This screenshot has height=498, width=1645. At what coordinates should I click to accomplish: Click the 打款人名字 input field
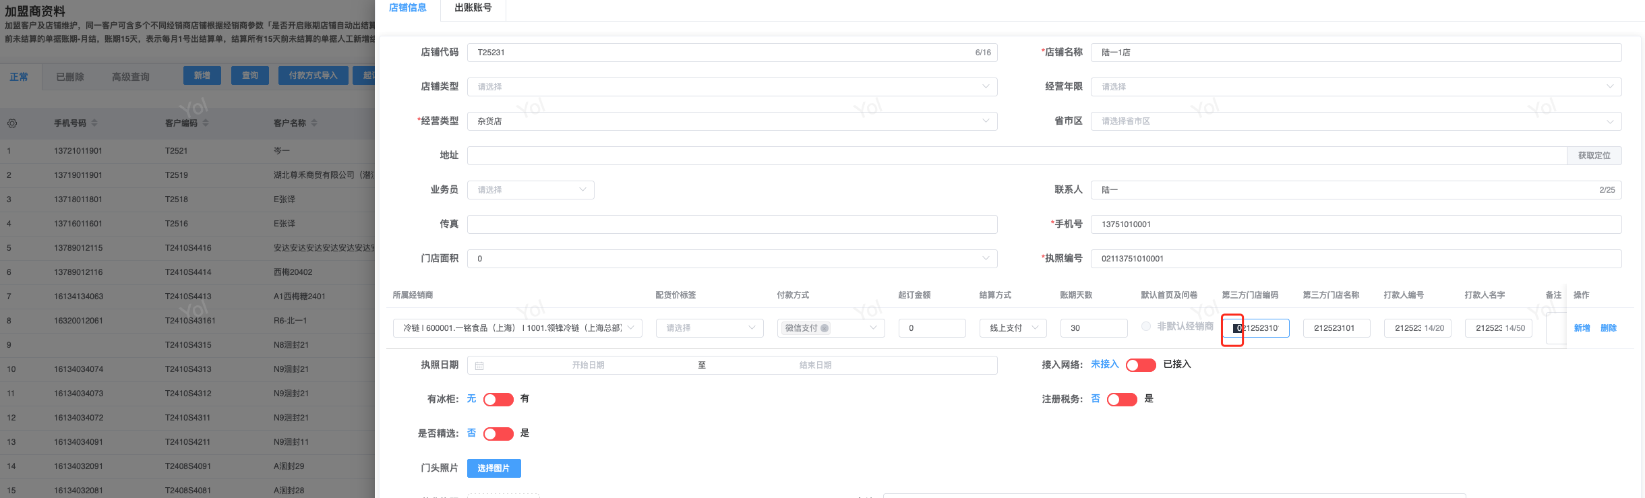[x=1499, y=328]
